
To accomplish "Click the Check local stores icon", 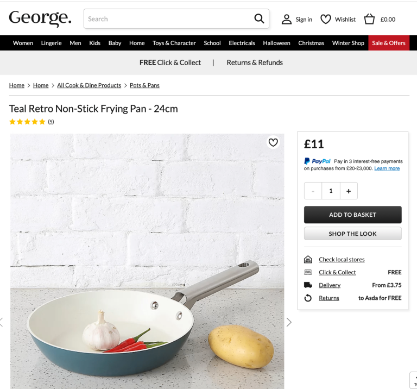I will click(308, 260).
